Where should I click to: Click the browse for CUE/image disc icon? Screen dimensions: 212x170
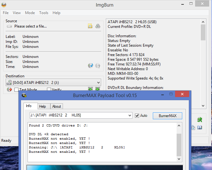point(98,26)
